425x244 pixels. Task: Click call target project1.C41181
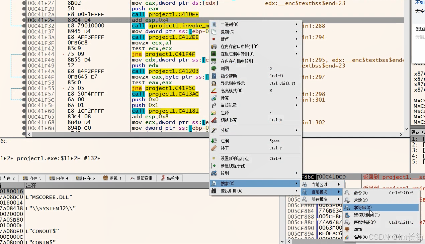click(x=173, y=111)
